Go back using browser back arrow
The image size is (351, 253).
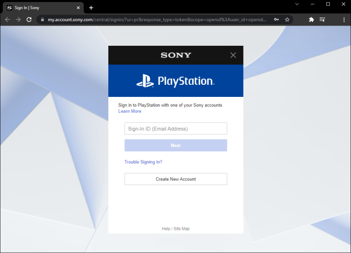click(x=7, y=20)
